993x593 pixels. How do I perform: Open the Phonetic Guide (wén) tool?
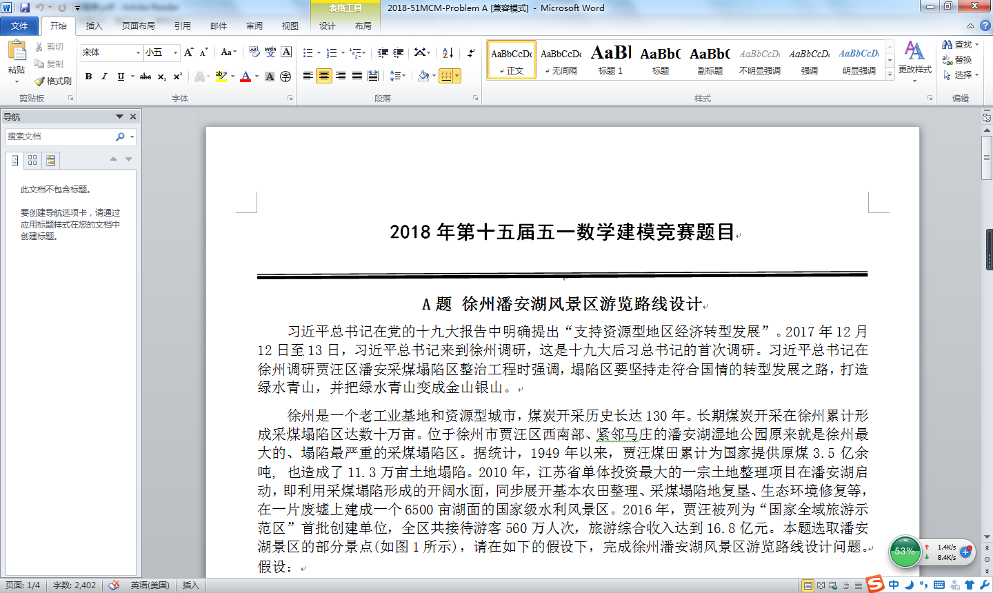[270, 52]
